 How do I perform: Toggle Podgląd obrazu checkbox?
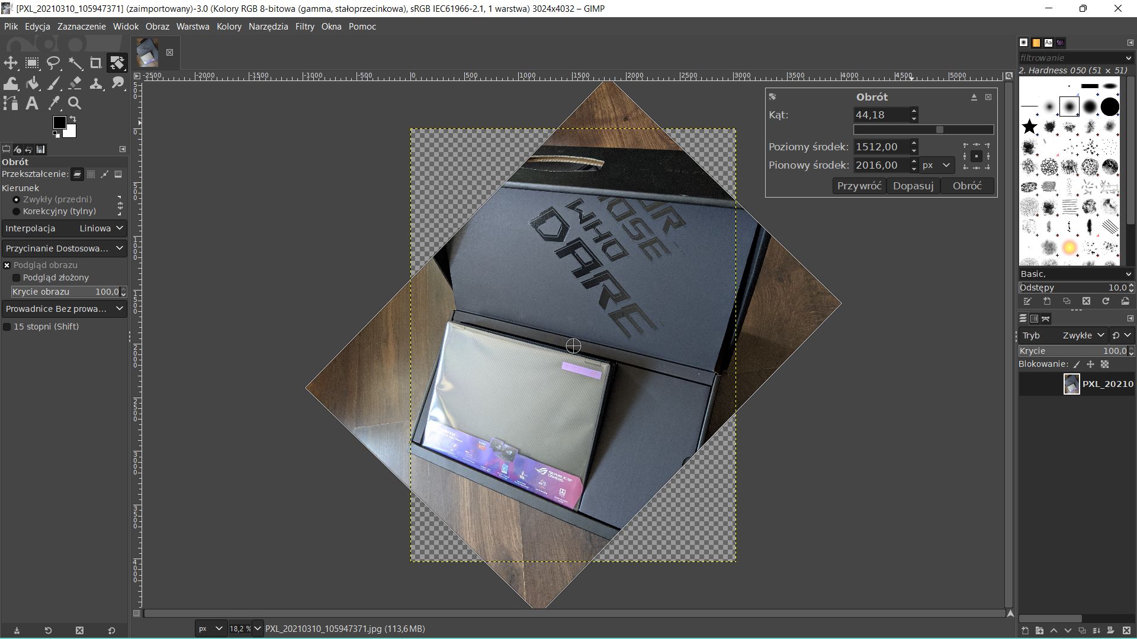click(8, 266)
